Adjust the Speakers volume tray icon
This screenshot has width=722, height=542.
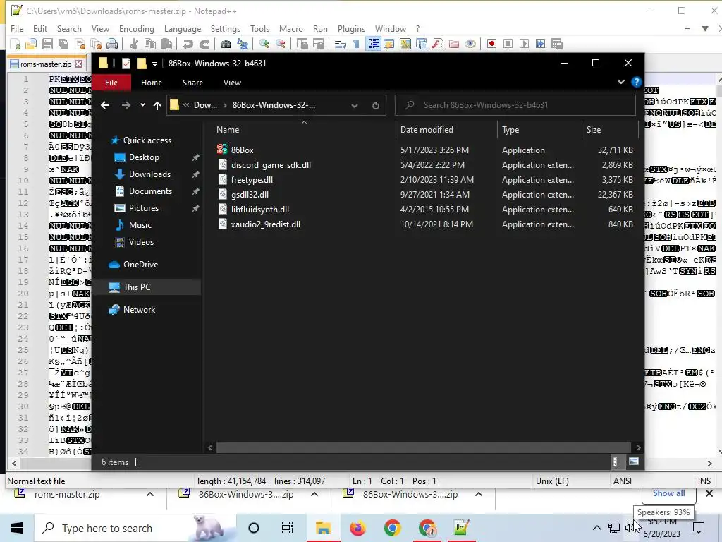pos(629,528)
